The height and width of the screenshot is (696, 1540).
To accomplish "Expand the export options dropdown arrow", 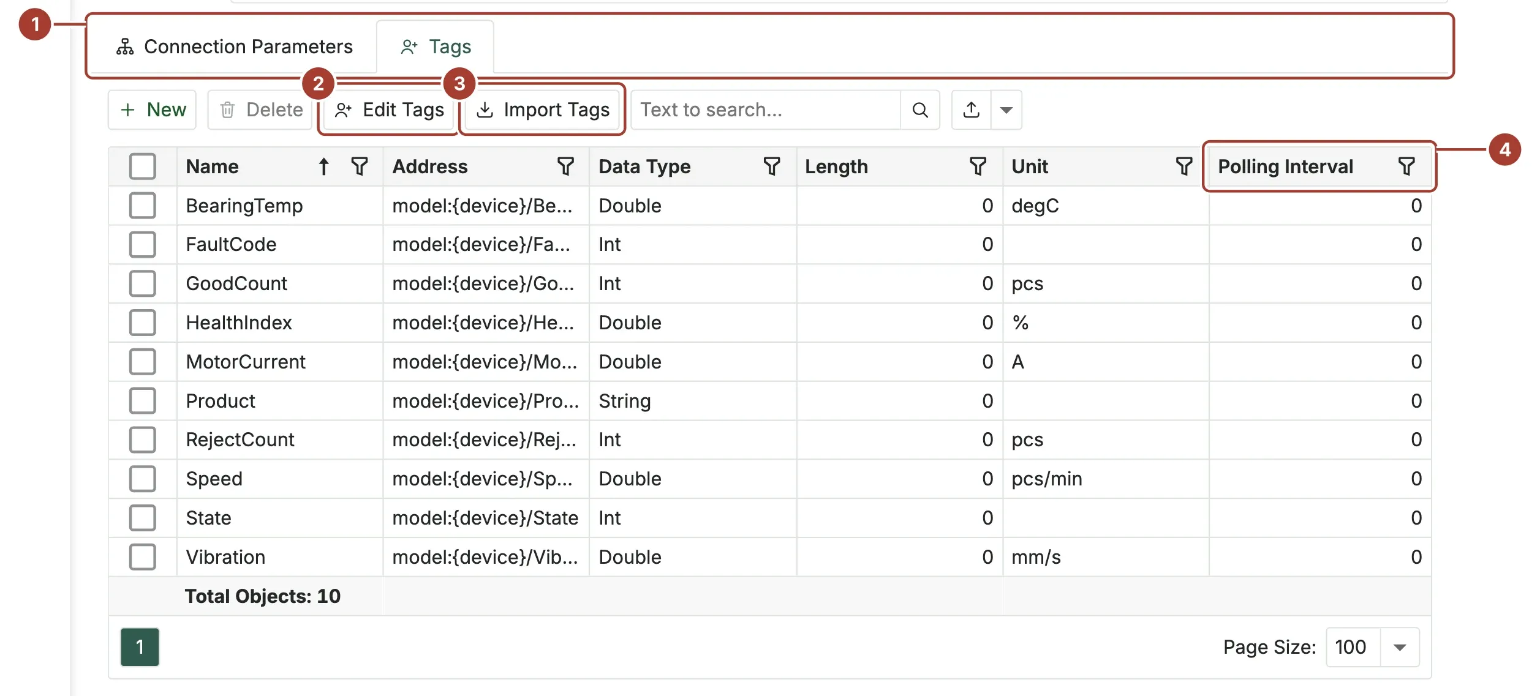I will pos(1006,110).
